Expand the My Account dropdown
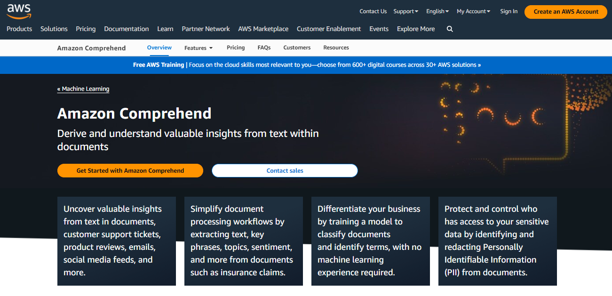612x296 pixels. (474, 11)
